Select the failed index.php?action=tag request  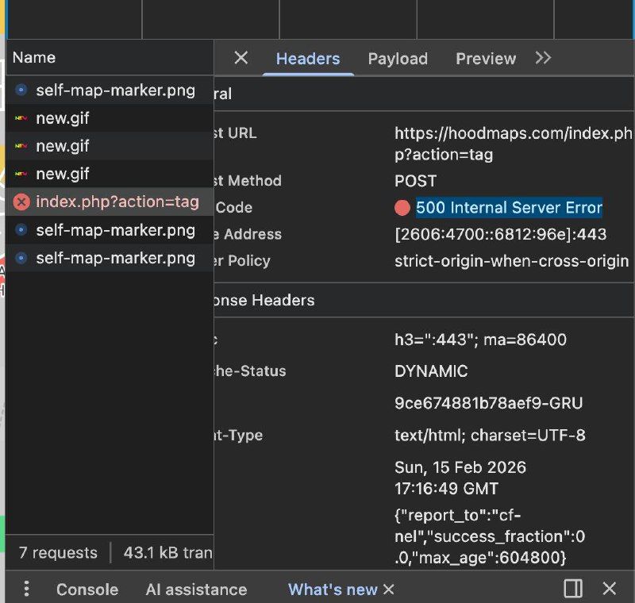point(117,202)
